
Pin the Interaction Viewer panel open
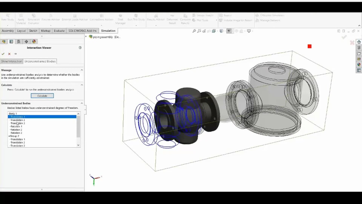point(15,54)
